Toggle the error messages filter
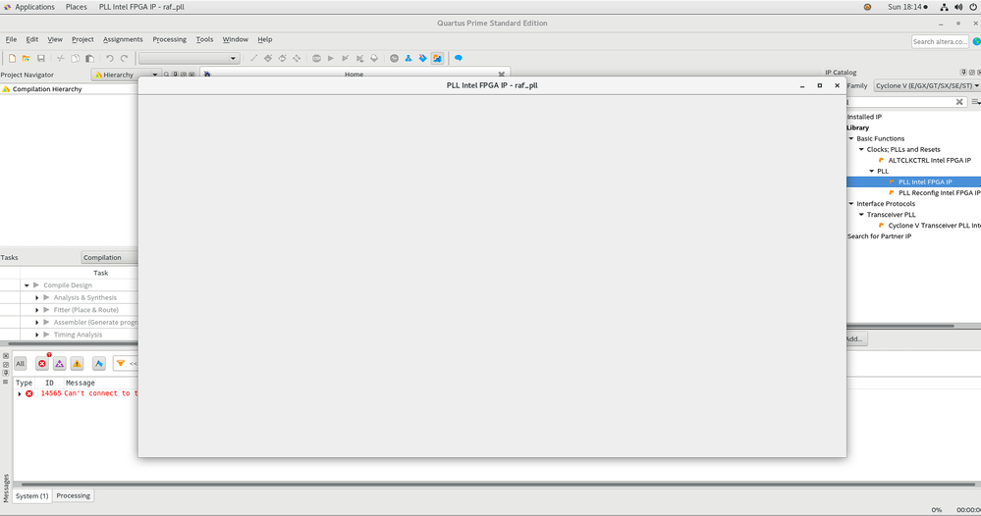 [42, 364]
